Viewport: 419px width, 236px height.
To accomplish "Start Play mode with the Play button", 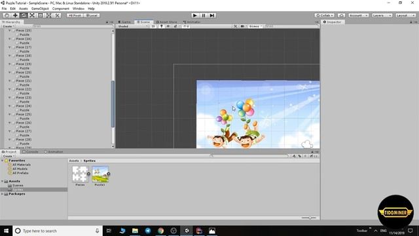I will (195, 15).
